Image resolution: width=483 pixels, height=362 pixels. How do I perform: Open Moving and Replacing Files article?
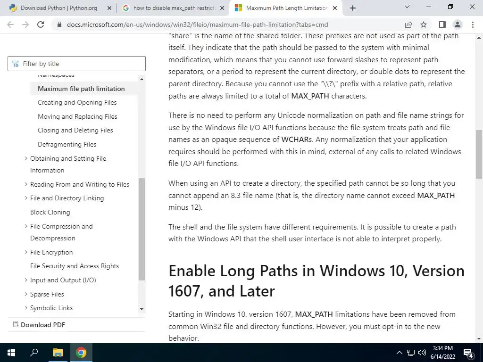point(77,117)
